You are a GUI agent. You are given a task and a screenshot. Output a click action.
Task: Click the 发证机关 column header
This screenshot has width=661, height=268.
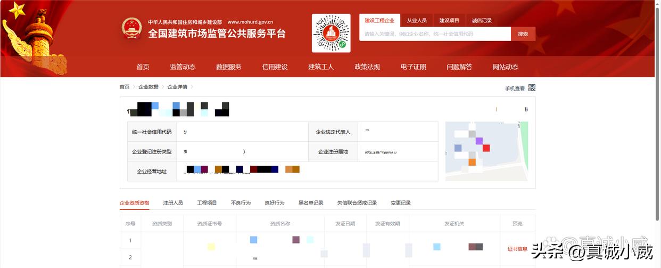pos(454,224)
